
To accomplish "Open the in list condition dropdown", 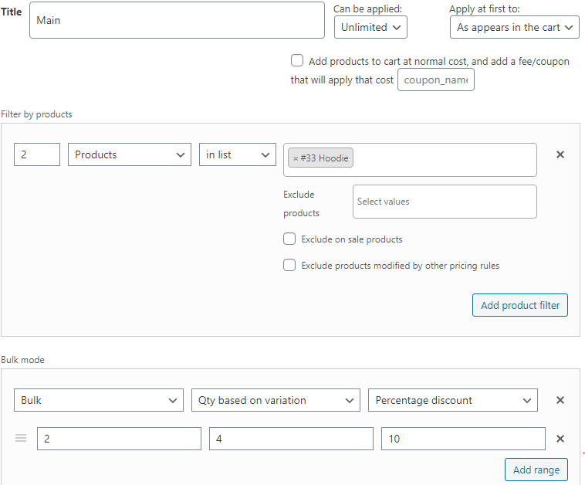I will pyautogui.click(x=237, y=154).
